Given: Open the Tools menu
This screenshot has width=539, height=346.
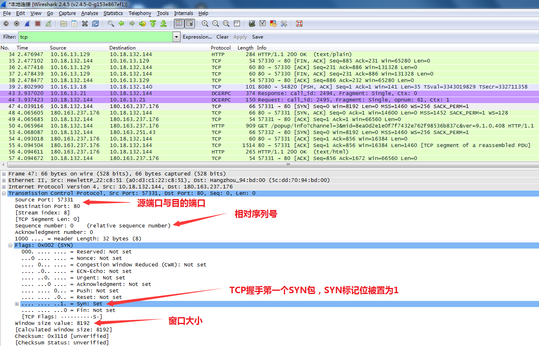Looking at the screenshot, I should (163, 13).
